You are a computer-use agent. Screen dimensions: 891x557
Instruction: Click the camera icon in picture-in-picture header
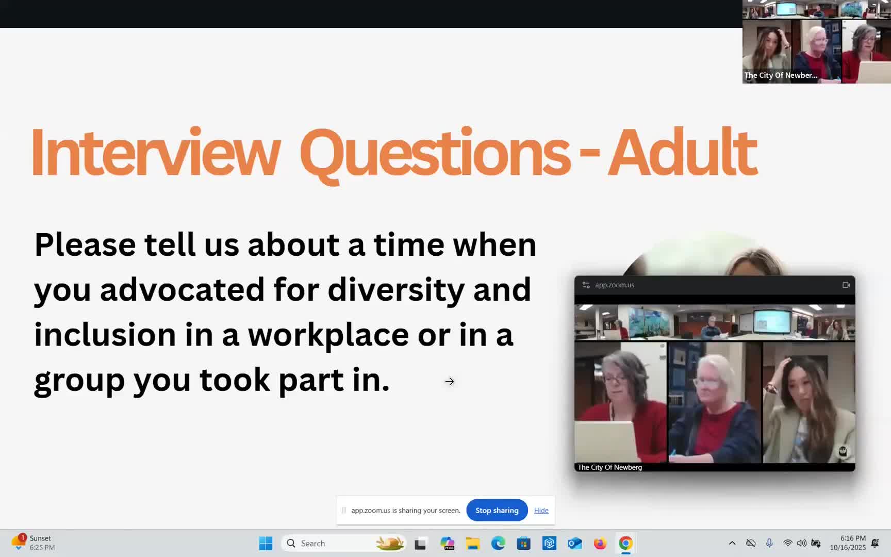tap(846, 285)
